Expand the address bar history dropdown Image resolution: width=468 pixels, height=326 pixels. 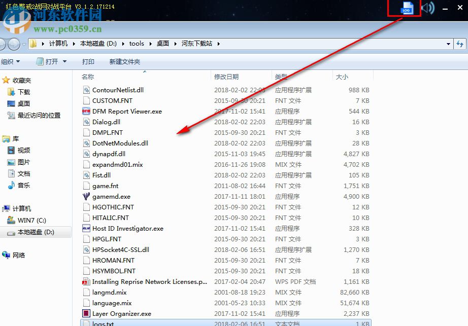[448, 44]
